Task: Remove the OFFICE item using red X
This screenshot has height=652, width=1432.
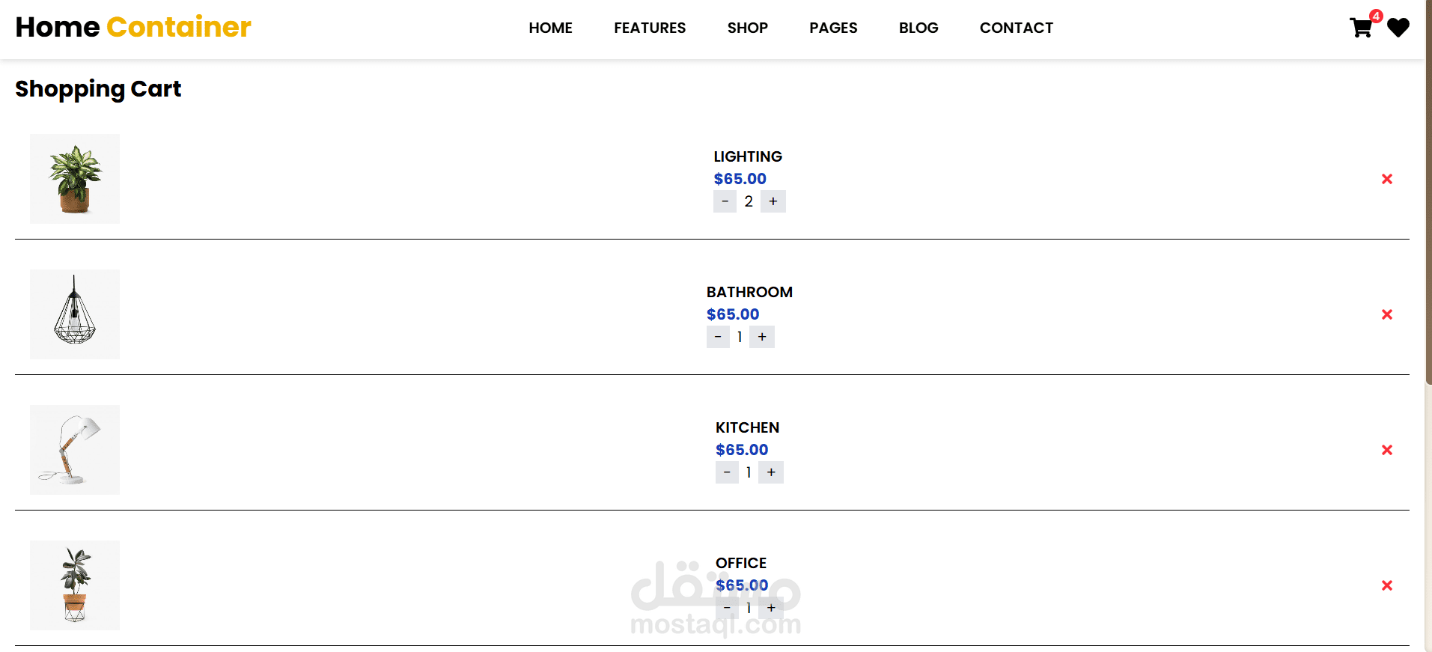Action: (x=1387, y=585)
